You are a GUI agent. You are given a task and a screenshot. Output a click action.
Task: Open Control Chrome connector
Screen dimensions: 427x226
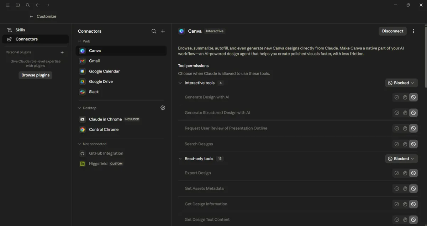click(121, 130)
